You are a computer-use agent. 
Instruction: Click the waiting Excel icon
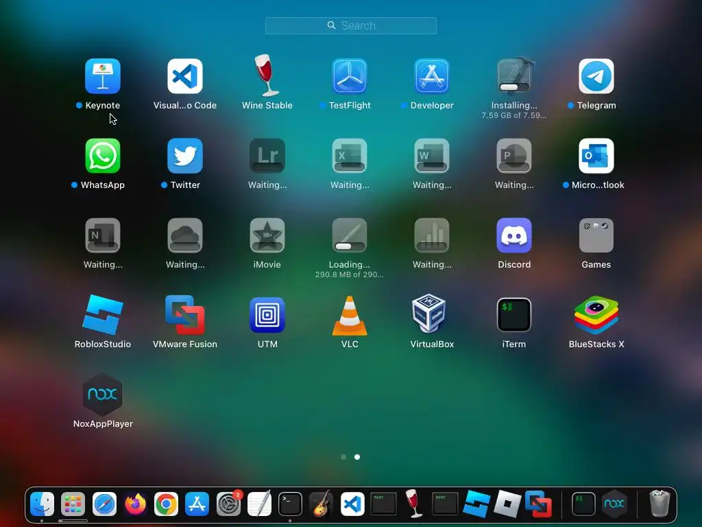(x=350, y=156)
